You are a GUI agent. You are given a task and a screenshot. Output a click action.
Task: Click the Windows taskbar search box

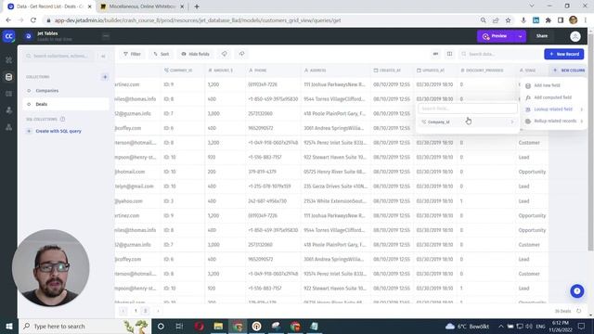click(84, 326)
